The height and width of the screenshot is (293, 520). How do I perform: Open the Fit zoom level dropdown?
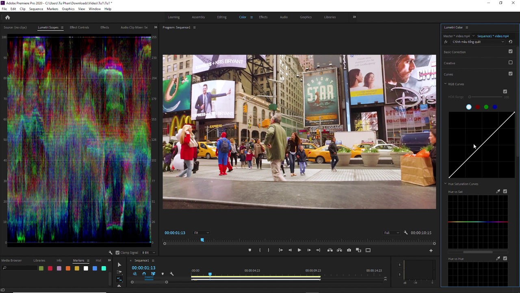point(201,233)
